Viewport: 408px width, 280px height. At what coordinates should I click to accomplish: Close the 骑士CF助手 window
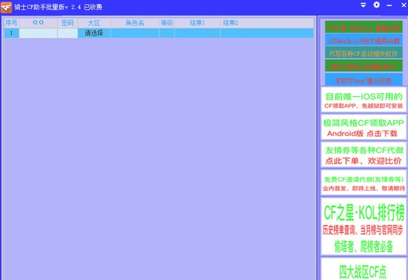(404, 5)
